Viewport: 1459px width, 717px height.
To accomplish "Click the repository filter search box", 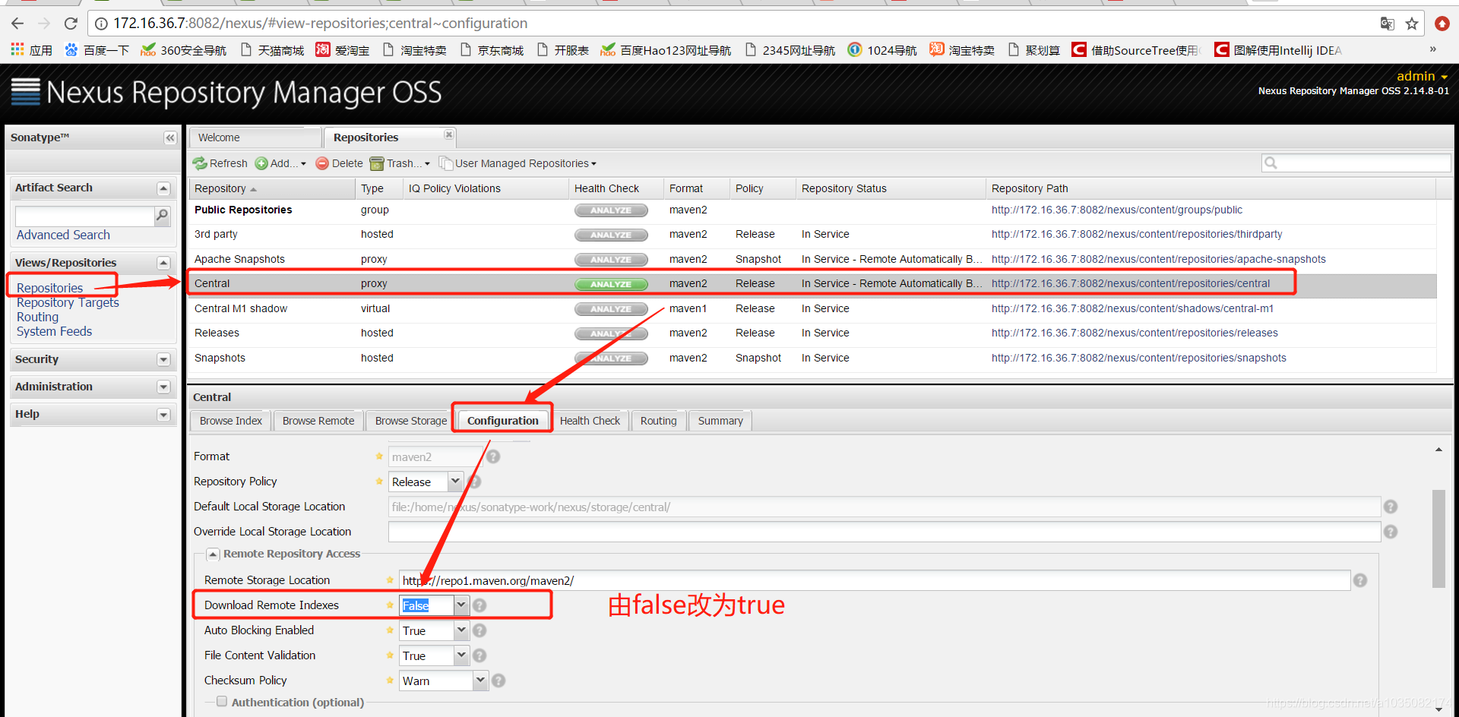I will (1356, 163).
